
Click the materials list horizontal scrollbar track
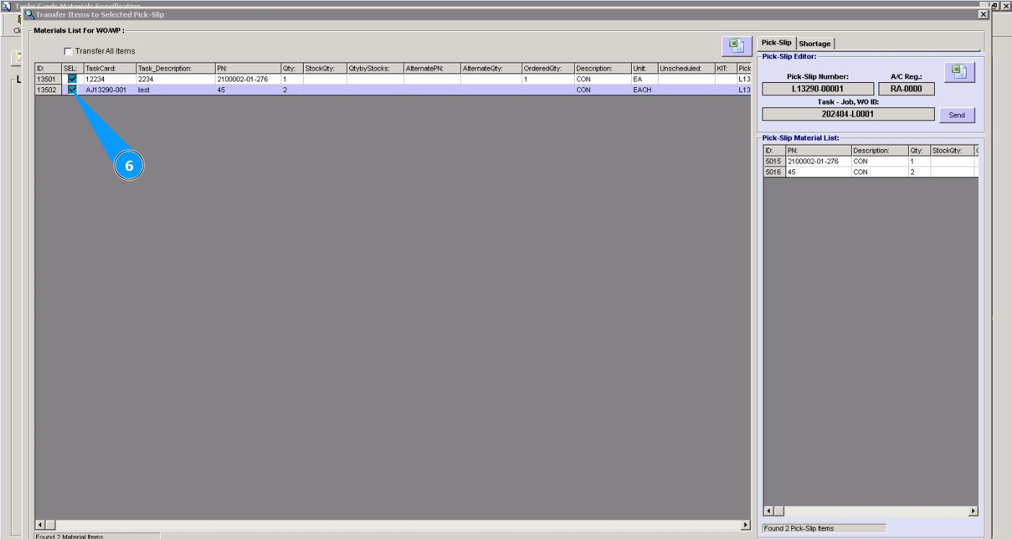pyautogui.click(x=393, y=525)
